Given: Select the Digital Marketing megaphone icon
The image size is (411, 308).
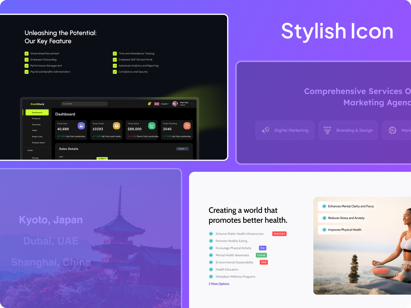Looking at the screenshot, I should [x=265, y=130].
